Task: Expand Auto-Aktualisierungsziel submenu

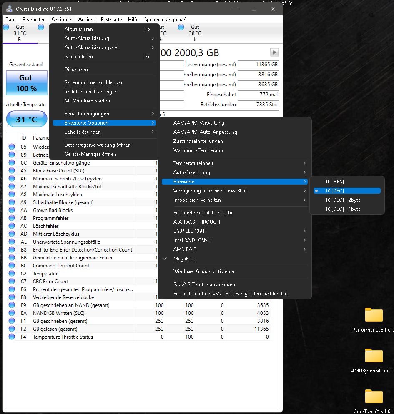Action: [x=104, y=47]
